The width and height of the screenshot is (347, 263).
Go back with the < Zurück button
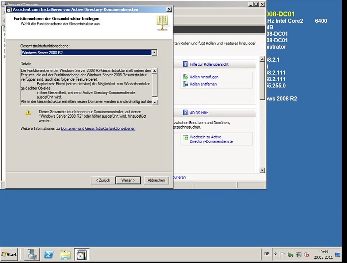tap(103, 180)
